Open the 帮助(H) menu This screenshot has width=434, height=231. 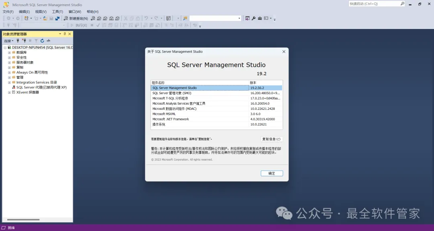coord(92,12)
